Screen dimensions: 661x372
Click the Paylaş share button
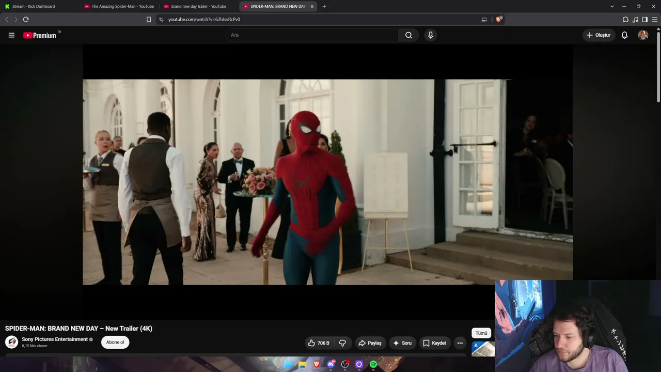pos(370,343)
